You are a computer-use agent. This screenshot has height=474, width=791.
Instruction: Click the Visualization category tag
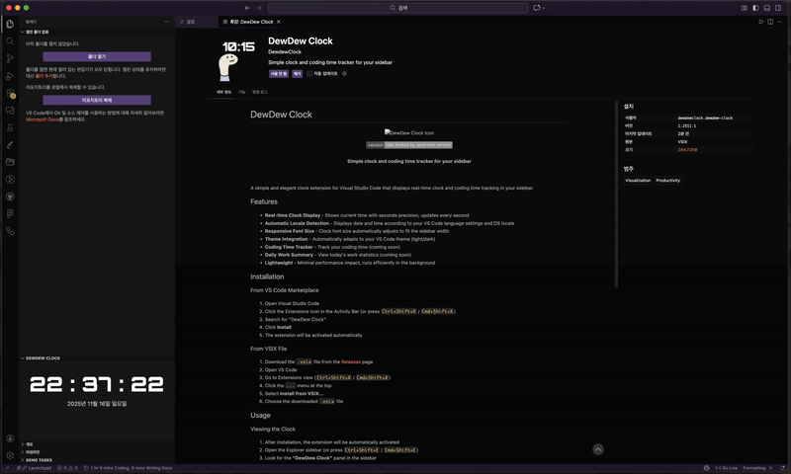[x=638, y=181]
